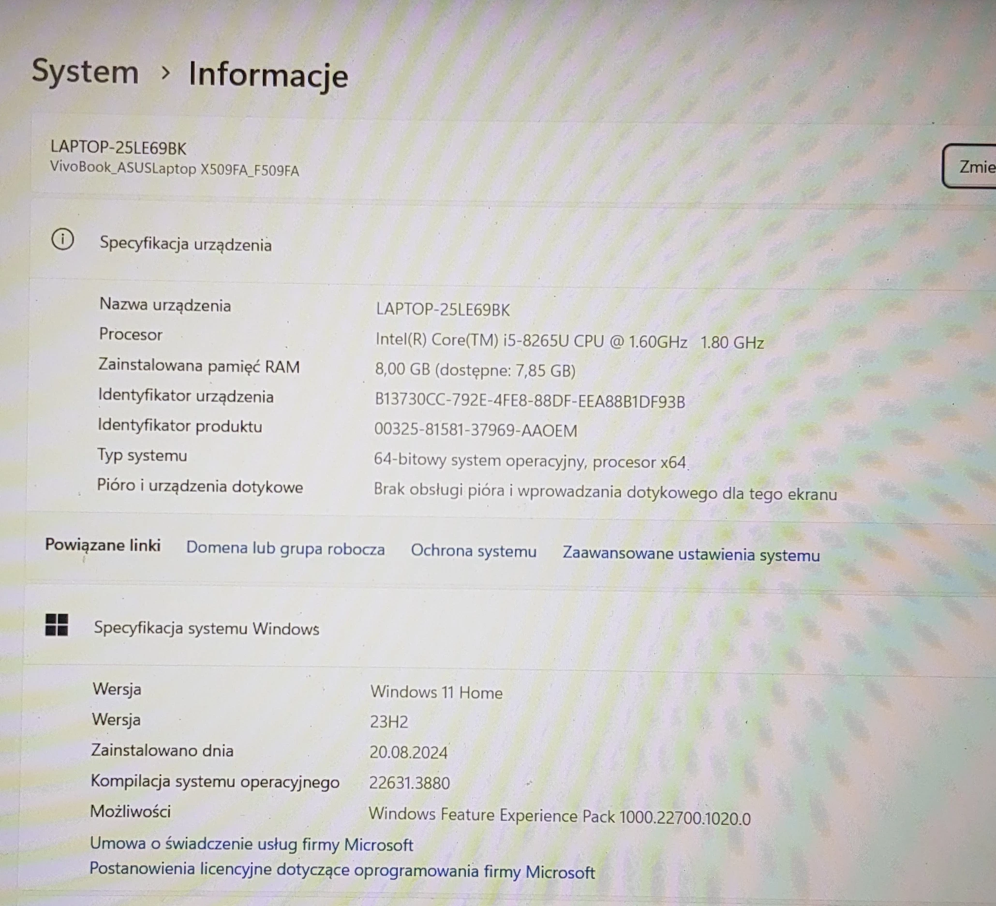Select RAM value 8,00 GB (dostępne: 7,85 GB)

[x=476, y=370]
